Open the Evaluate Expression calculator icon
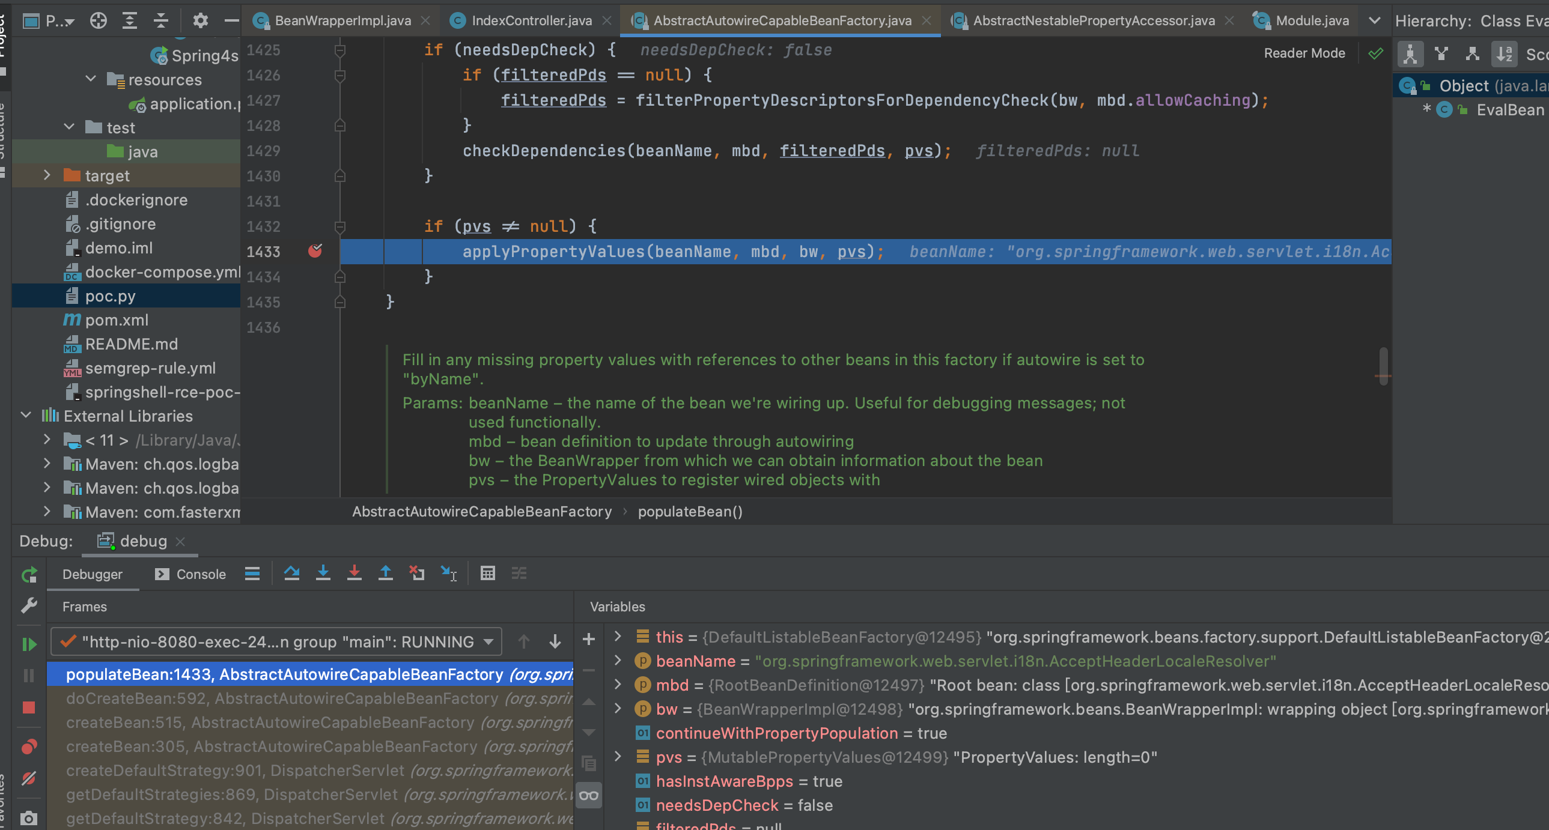The height and width of the screenshot is (830, 1549). [x=488, y=574]
